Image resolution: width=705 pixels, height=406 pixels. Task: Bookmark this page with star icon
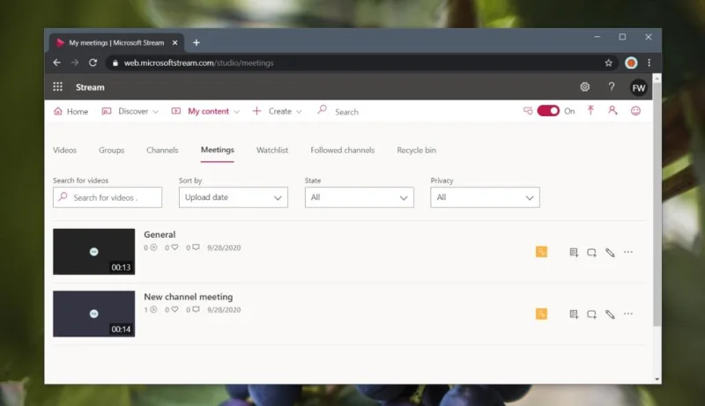608,63
